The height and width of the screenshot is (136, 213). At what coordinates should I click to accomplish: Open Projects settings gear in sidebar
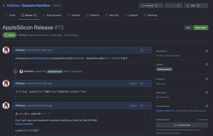coord(207,79)
